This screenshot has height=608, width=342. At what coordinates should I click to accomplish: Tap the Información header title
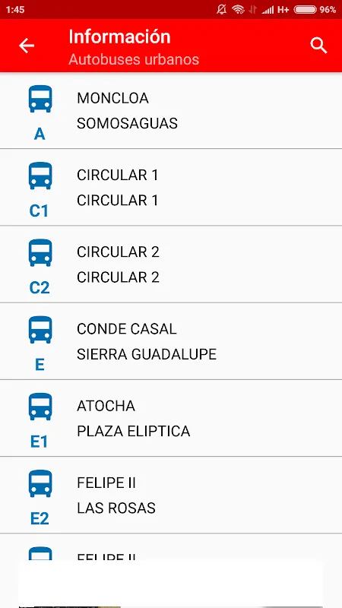(119, 36)
